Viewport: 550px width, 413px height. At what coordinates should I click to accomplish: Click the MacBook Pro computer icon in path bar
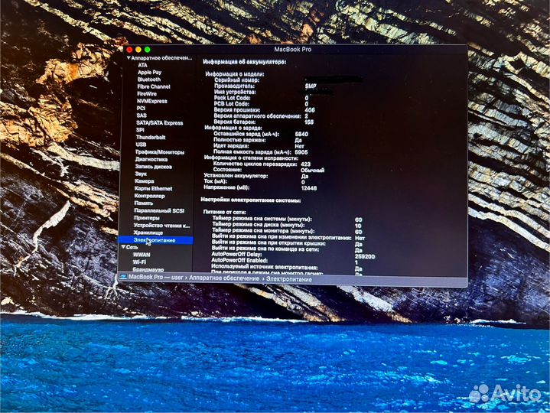tap(123, 277)
